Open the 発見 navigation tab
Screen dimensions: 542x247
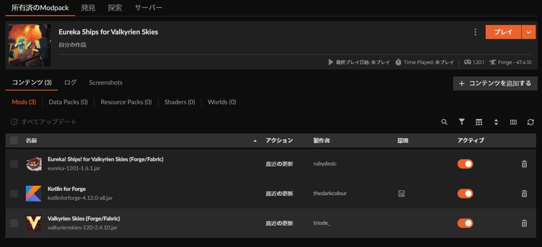tap(88, 7)
